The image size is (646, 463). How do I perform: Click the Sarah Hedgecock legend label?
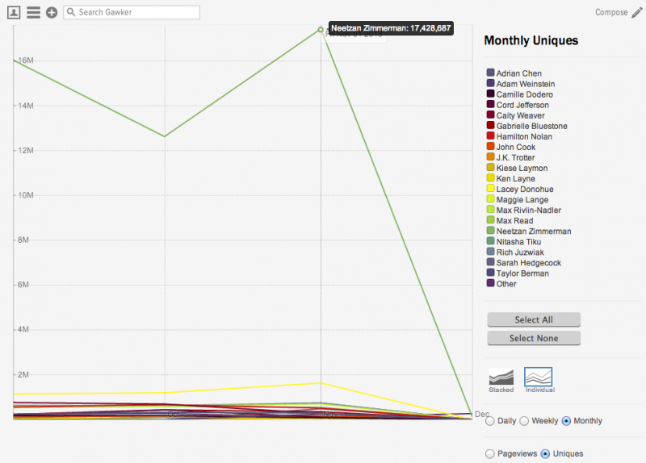(x=529, y=263)
